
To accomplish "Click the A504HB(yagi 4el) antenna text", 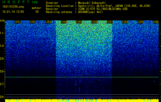I will [x=90, y=12].
